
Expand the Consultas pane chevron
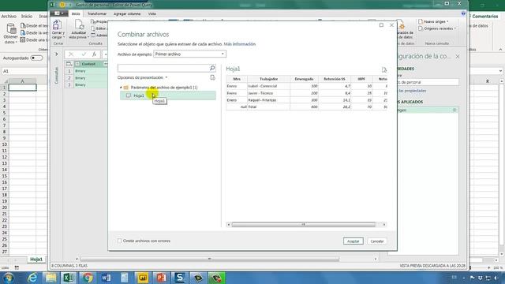point(56,54)
